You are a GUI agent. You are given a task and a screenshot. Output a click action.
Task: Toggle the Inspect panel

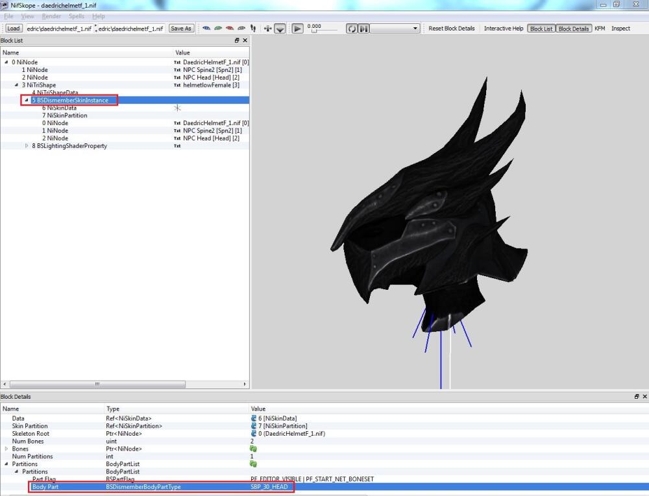(x=620, y=29)
